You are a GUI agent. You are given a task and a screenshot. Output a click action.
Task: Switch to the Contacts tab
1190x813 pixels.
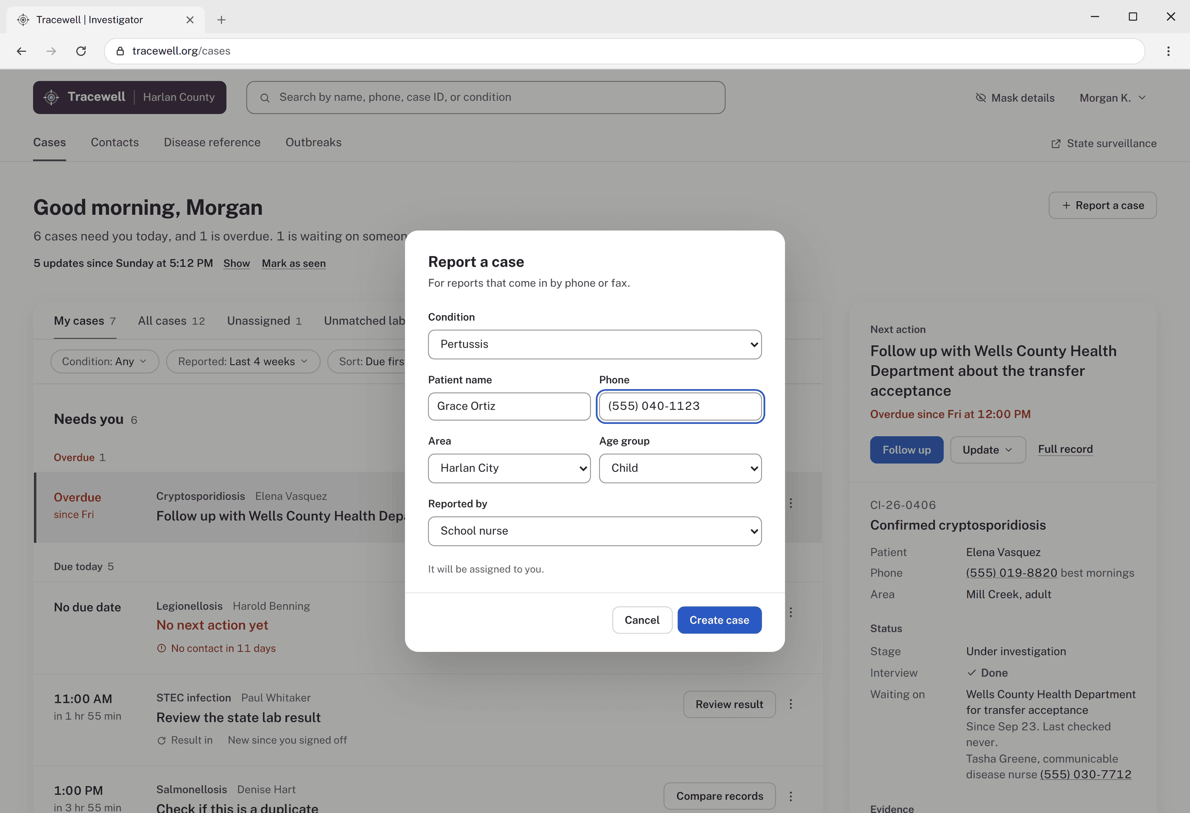pos(115,142)
